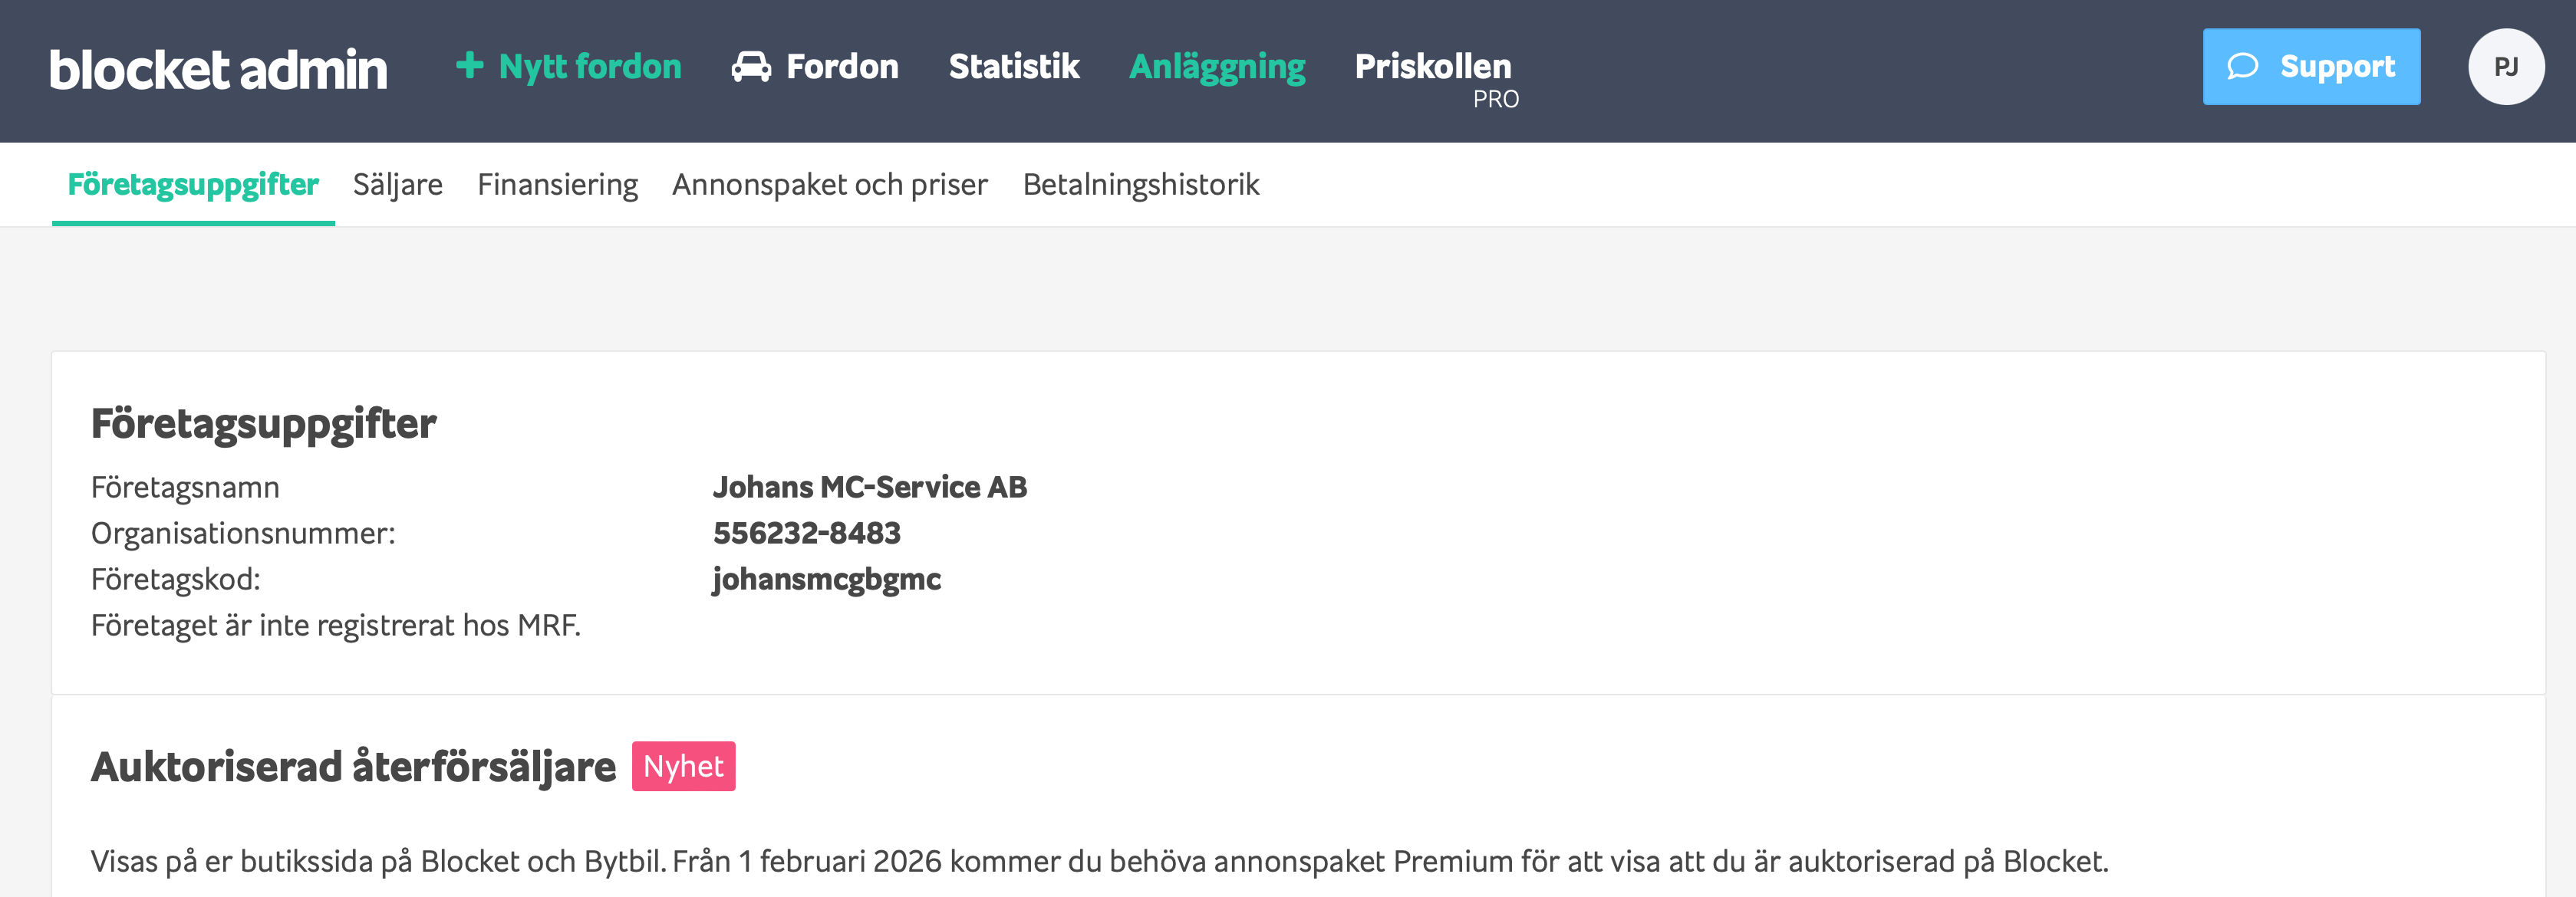Image resolution: width=2576 pixels, height=897 pixels.
Task: Show the Annonspaket och priser tab
Action: pos(829,185)
